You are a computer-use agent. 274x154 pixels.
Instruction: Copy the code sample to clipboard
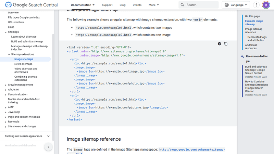pyautogui.click(x=226, y=44)
